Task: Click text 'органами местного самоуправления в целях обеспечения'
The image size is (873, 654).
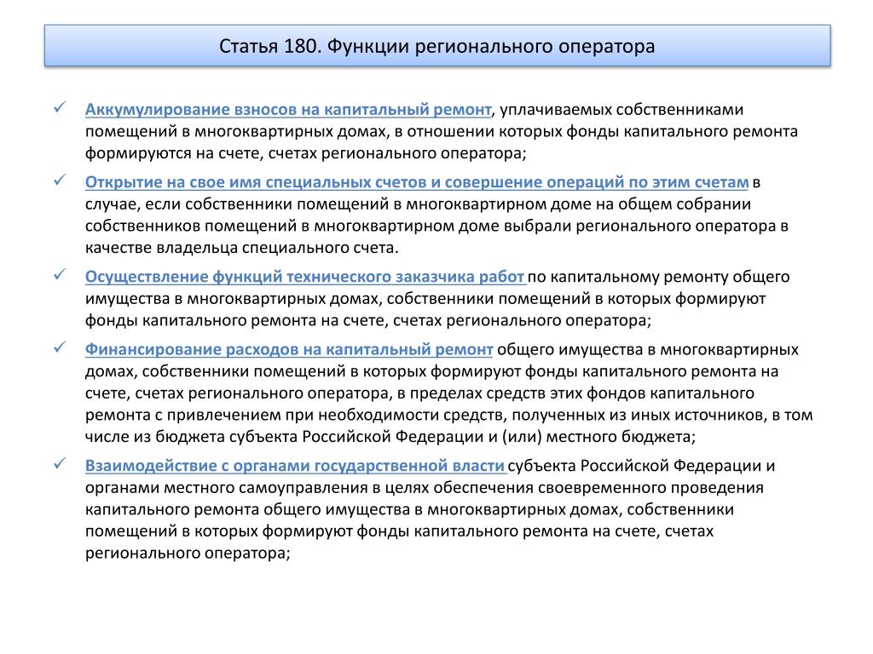Action: coord(307,488)
